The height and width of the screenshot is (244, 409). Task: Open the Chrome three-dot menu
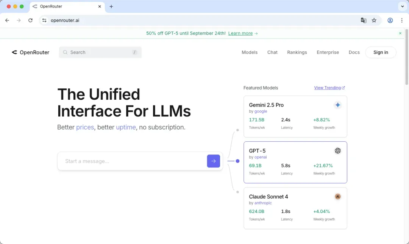pyautogui.click(x=402, y=20)
